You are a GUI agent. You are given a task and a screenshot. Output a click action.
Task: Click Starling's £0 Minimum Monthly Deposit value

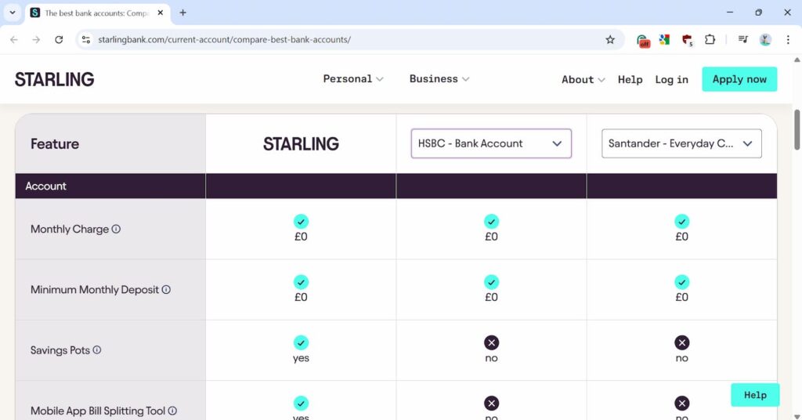[301, 297]
